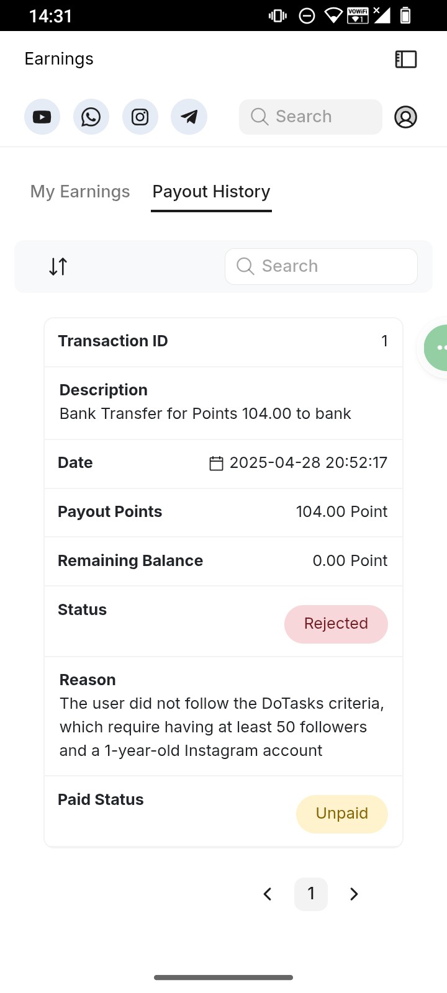Viewport: 447px width, 993px height.
Task: Click the Rejected status badge
Action: point(336,624)
